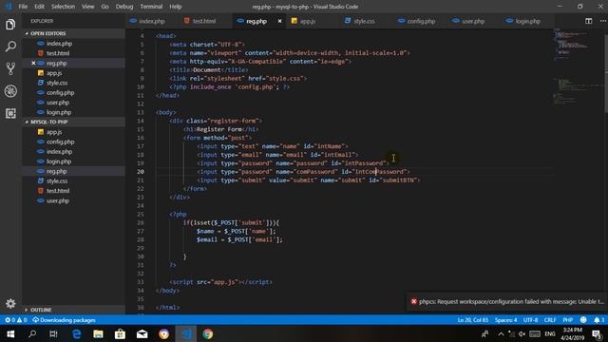The image size is (608, 342).
Task: Click Spaces: 4 indentation setting
Action: (x=505, y=320)
